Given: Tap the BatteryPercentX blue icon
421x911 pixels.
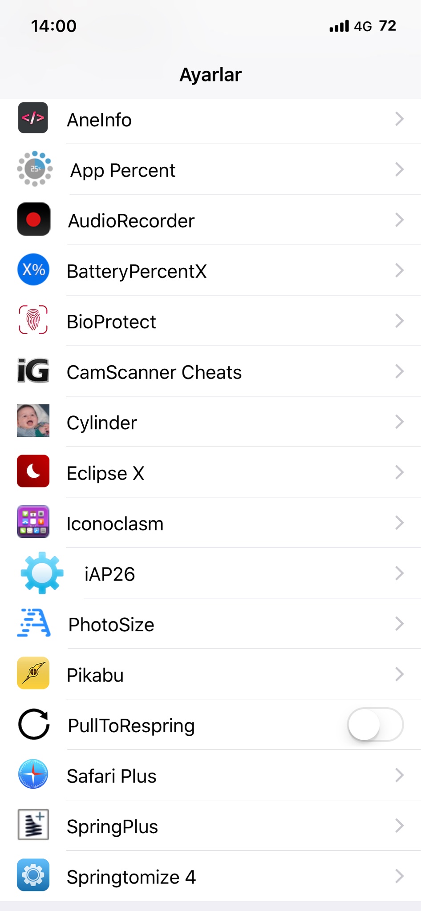Looking at the screenshot, I should pyautogui.click(x=33, y=270).
